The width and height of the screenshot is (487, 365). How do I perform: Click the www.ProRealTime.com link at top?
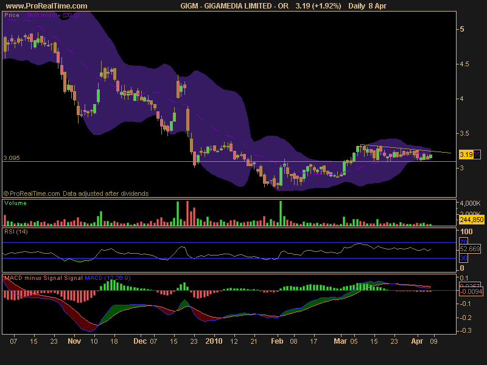[46, 5]
